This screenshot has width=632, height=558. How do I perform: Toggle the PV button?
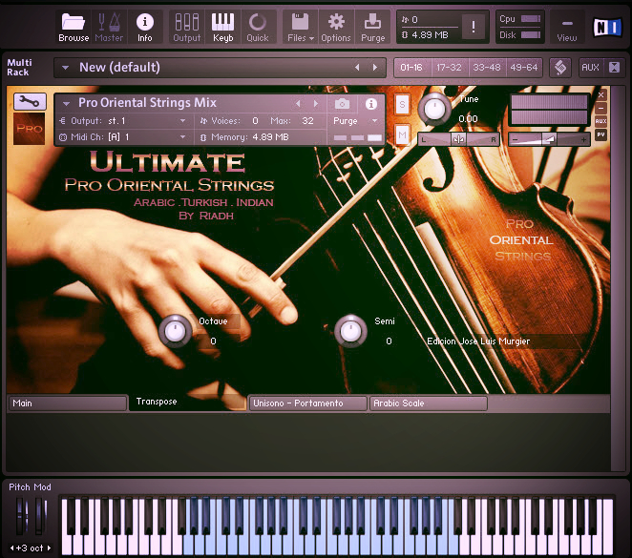coord(600,134)
